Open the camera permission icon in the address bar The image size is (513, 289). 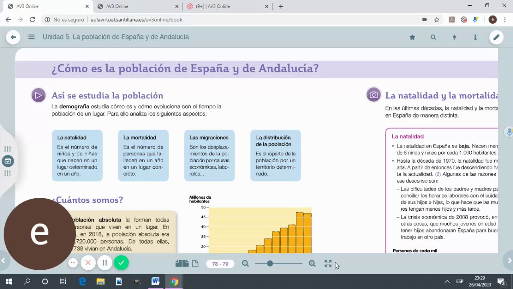425,20
